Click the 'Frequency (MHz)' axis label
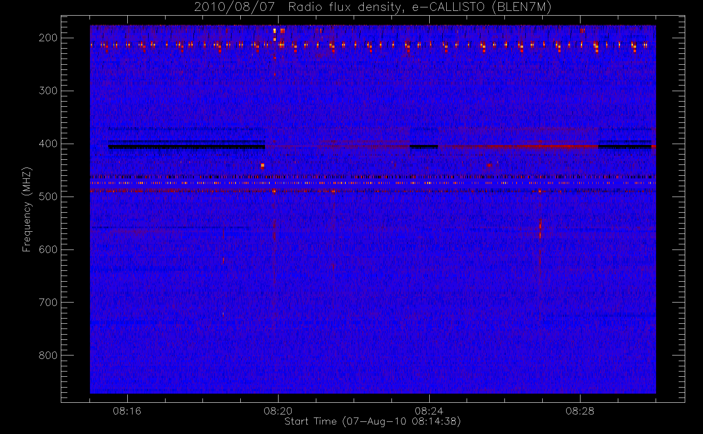 pos(27,210)
